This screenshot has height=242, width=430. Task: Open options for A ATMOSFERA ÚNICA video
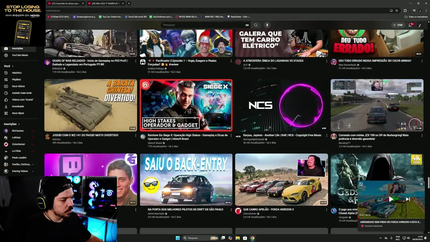coord(327,61)
